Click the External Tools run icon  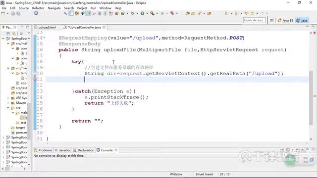tap(152, 13)
